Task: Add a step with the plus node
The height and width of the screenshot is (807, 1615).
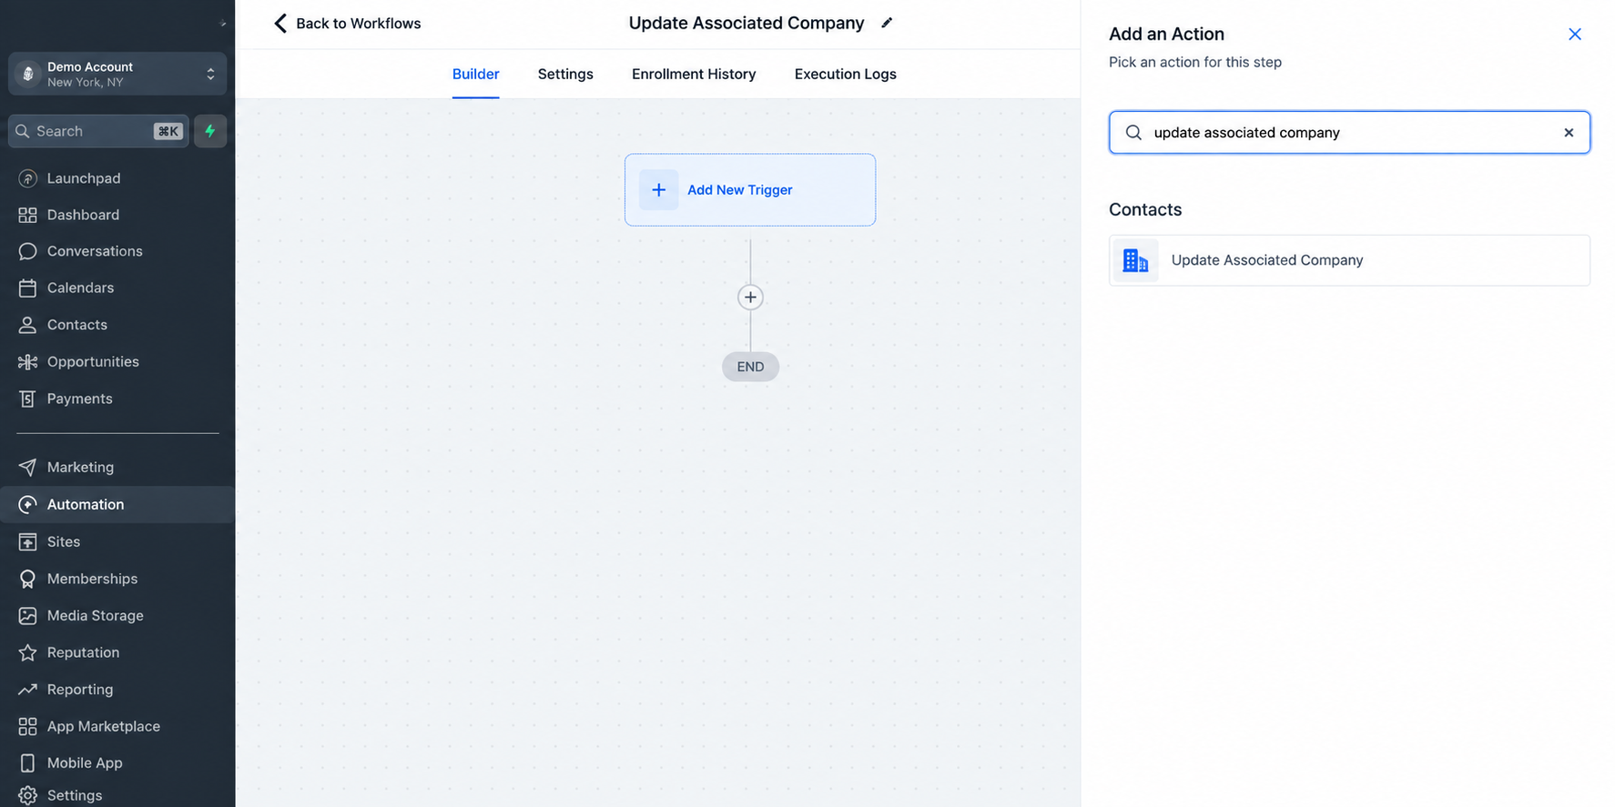Action: (750, 298)
